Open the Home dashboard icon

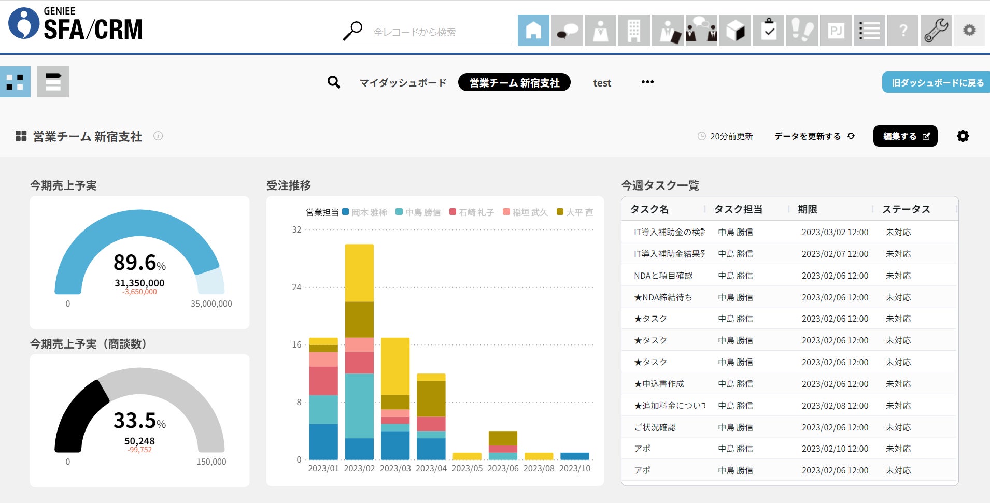click(535, 31)
